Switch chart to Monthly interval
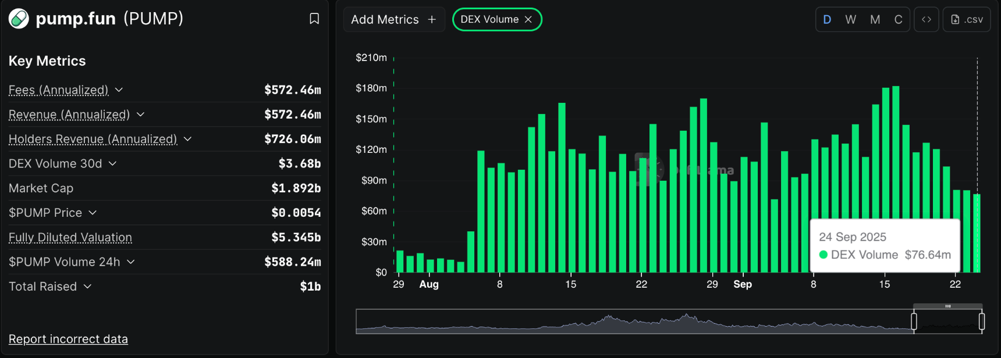This screenshot has height=358, width=1001. [x=875, y=20]
